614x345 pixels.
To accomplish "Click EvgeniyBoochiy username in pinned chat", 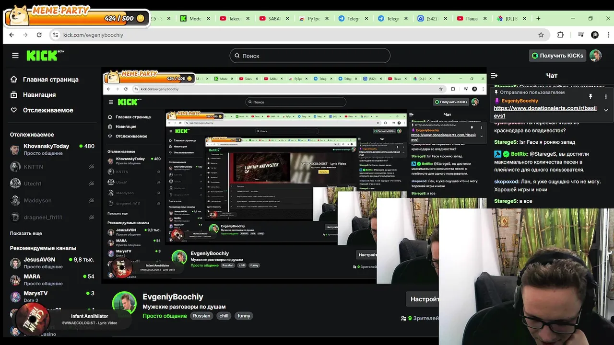I will pos(520,101).
